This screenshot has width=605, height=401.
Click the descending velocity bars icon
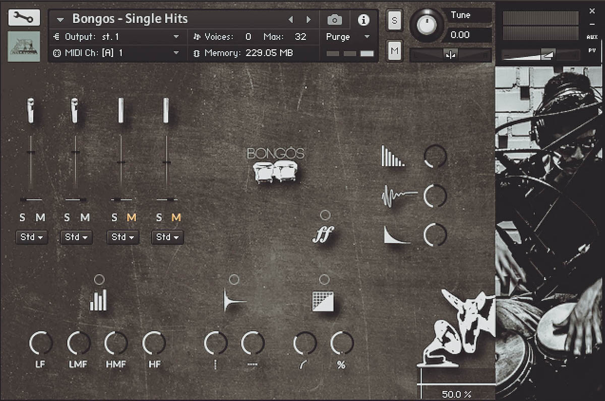pyautogui.click(x=393, y=156)
